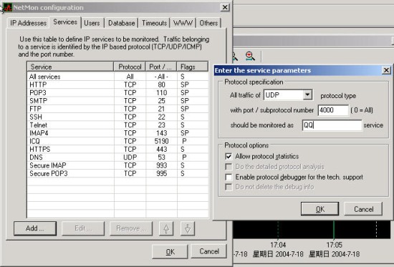
Task: Sort table by Protocol column header
Action: [130, 67]
